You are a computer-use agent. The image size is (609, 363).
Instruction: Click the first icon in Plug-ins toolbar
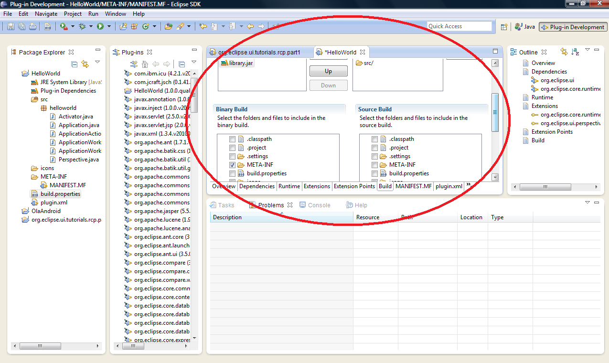click(134, 64)
